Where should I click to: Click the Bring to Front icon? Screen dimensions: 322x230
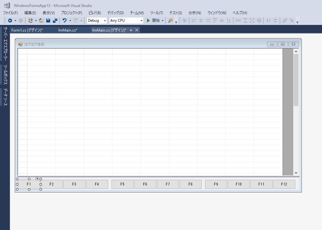285,21
